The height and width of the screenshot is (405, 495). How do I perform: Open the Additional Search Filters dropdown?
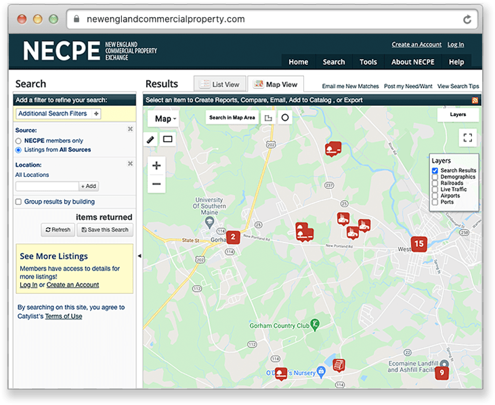tap(58, 113)
